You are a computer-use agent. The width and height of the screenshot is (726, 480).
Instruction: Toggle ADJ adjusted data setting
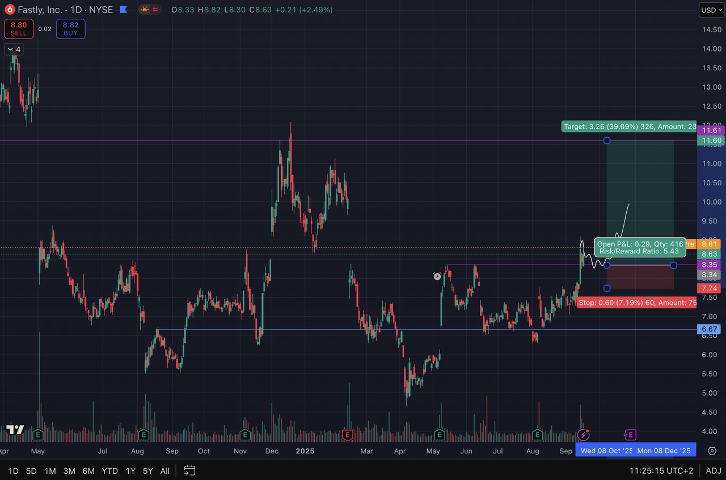pyautogui.click(x=714, y=470)
